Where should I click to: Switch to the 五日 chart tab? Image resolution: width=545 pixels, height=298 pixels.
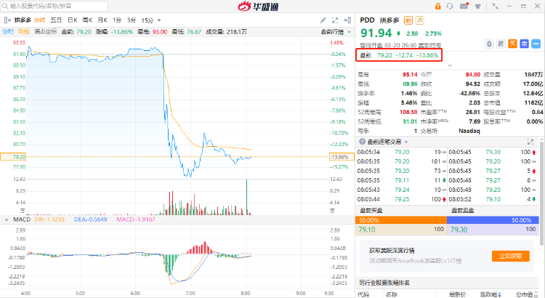tap(56, 20)
